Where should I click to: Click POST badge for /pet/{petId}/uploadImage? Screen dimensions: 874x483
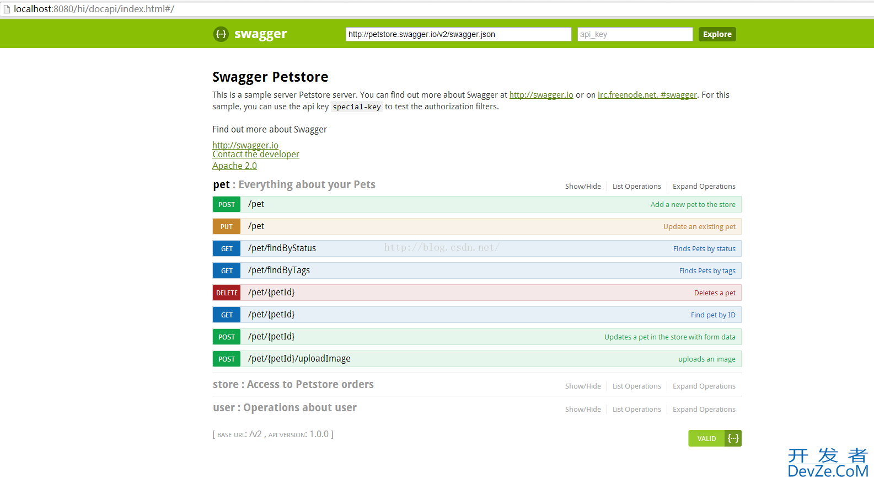point(227,359)
